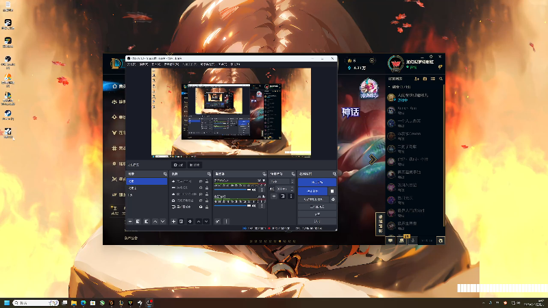Viewport: 548px width, 308px height.
Task: Move selected scene down in Scenes toolbar
Action: coord(163,221)
